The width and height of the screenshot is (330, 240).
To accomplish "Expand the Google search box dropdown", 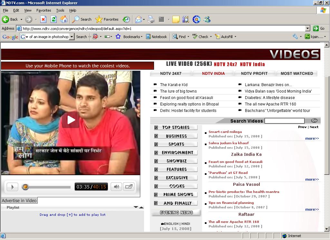I will point(72,37).
